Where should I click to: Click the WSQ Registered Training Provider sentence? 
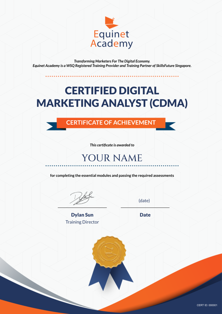112,66
